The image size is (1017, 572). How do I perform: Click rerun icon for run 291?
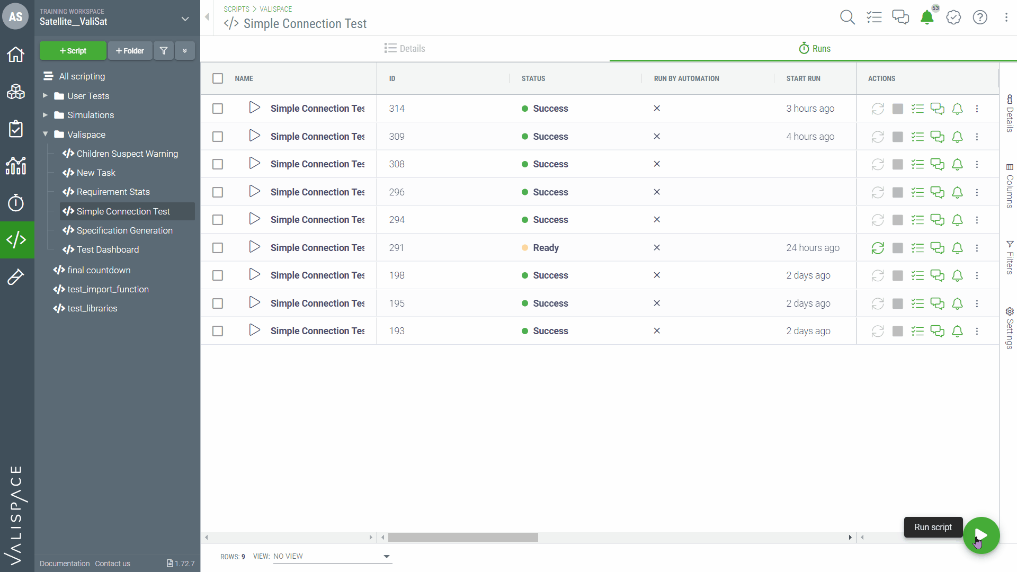tap(878, 248)
